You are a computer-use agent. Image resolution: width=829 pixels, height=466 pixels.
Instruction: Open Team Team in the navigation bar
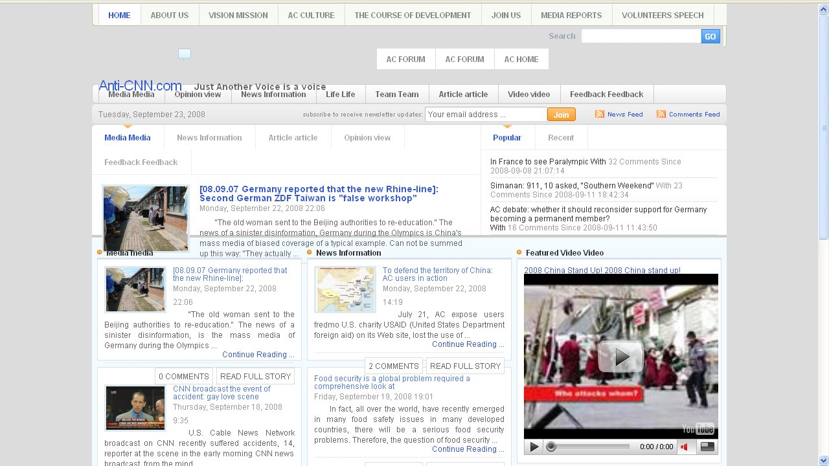point(397,94)
